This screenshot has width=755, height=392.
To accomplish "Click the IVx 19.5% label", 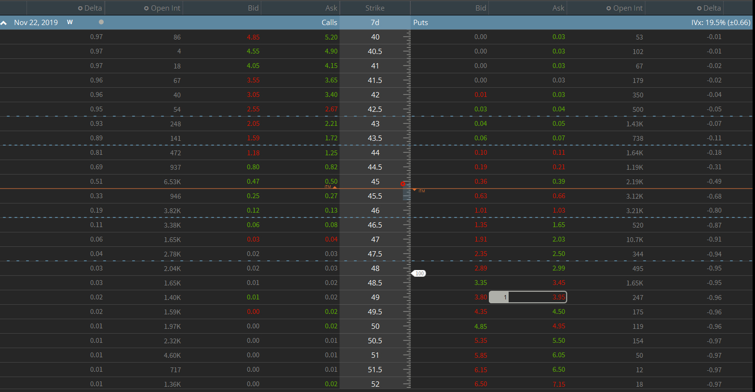I will click(720, 23).
